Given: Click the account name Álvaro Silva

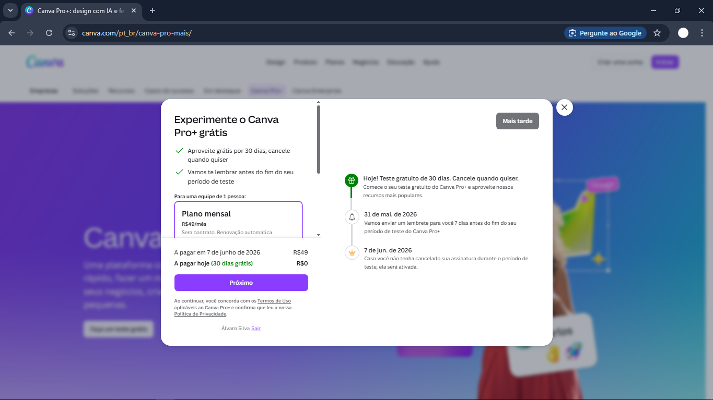Looking at the screenshot, I should 236,328.
